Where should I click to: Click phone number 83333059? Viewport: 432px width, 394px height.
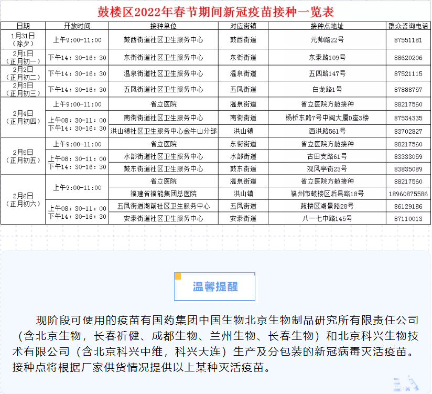pyautogui.click(x=408, y=157)
